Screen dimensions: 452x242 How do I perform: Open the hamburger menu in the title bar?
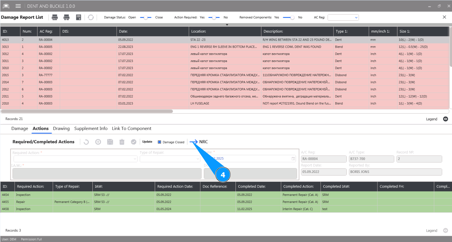pos(18,6)
